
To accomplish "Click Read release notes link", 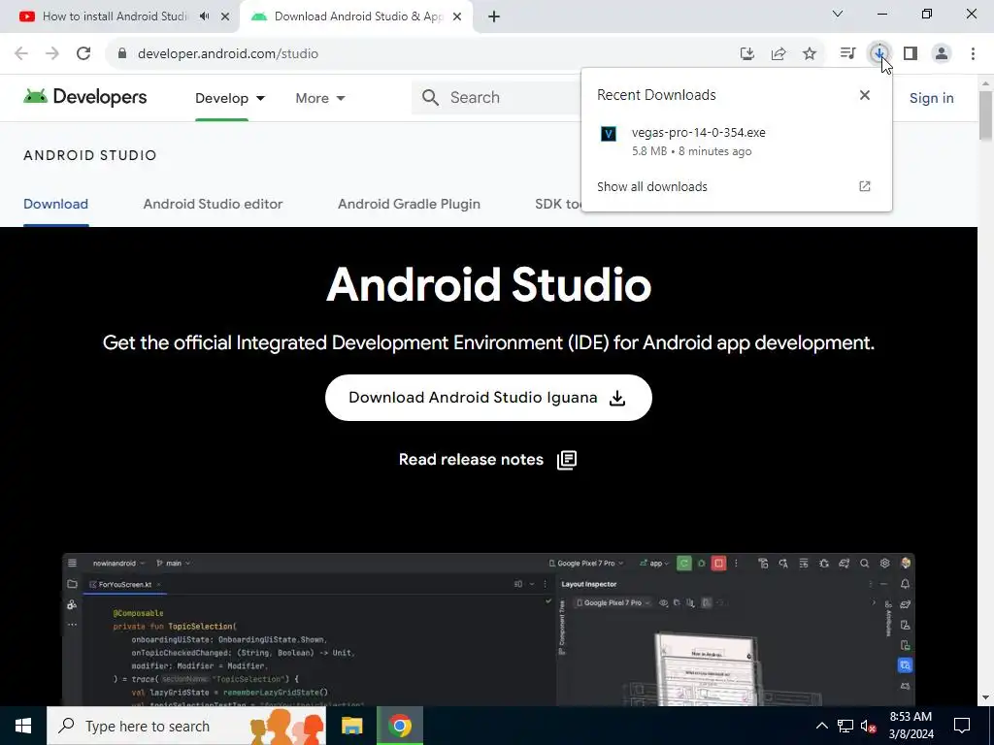I will (x=471, y=459).
